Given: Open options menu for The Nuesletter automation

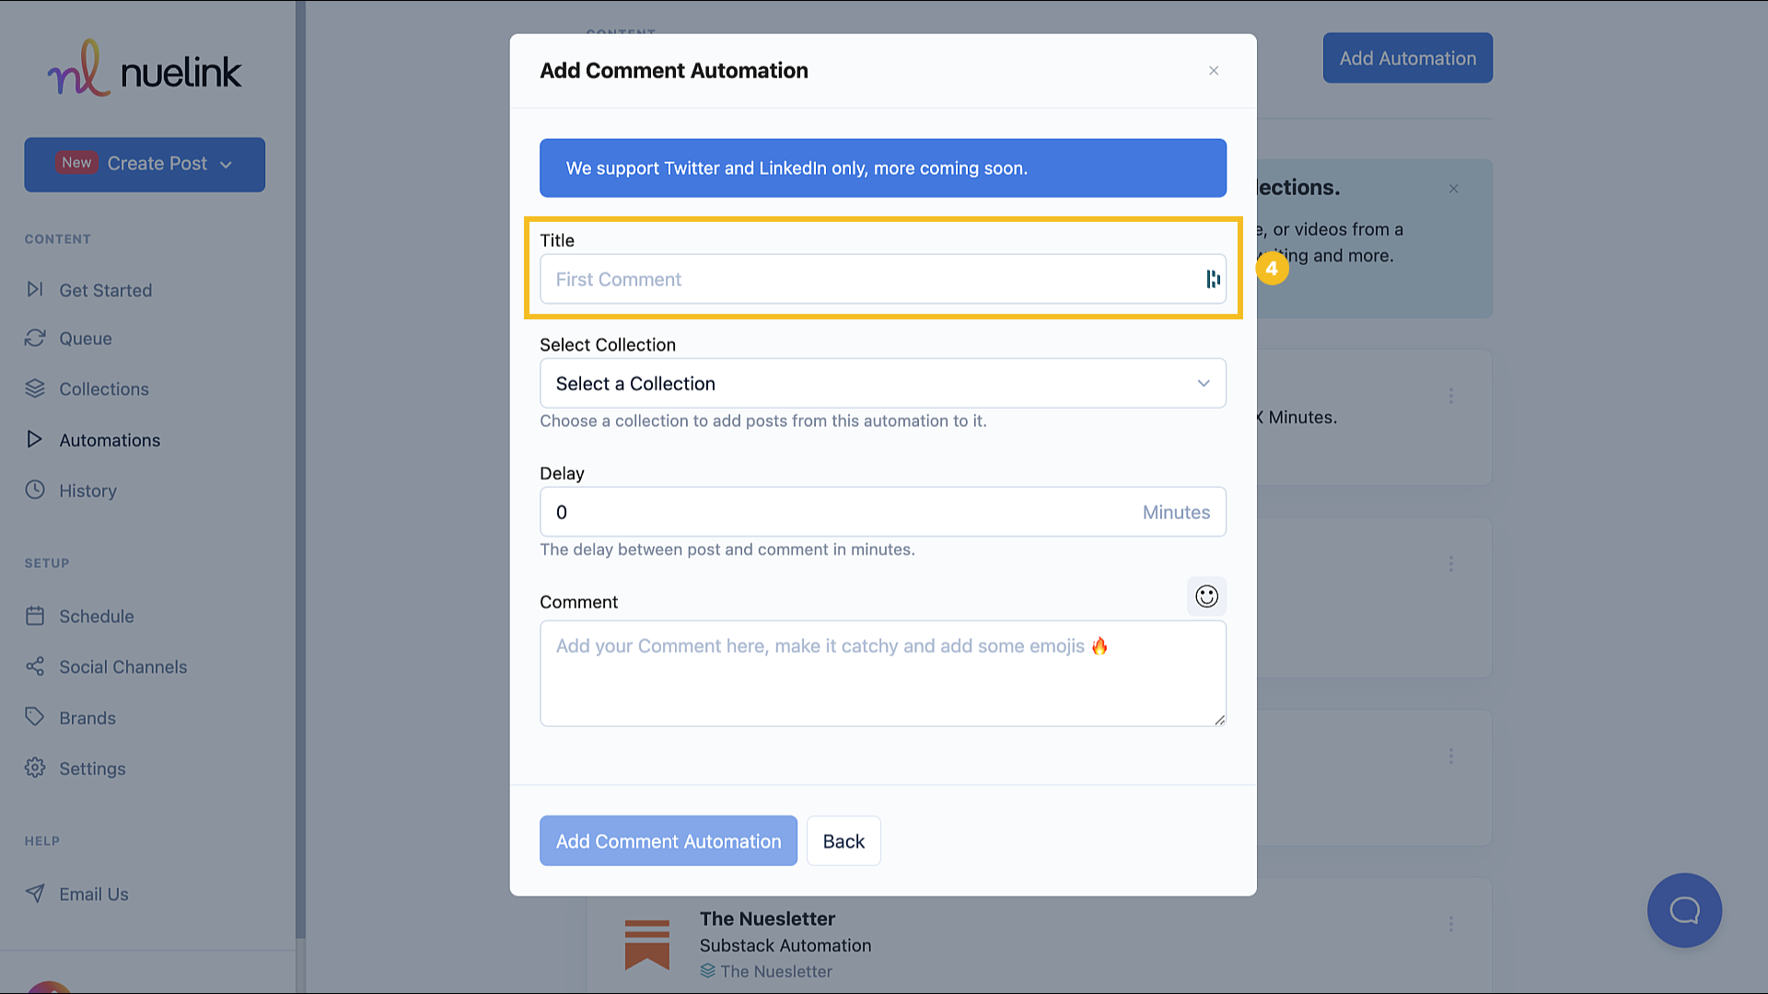Looking at the screenshot, I should (1451, 923).
